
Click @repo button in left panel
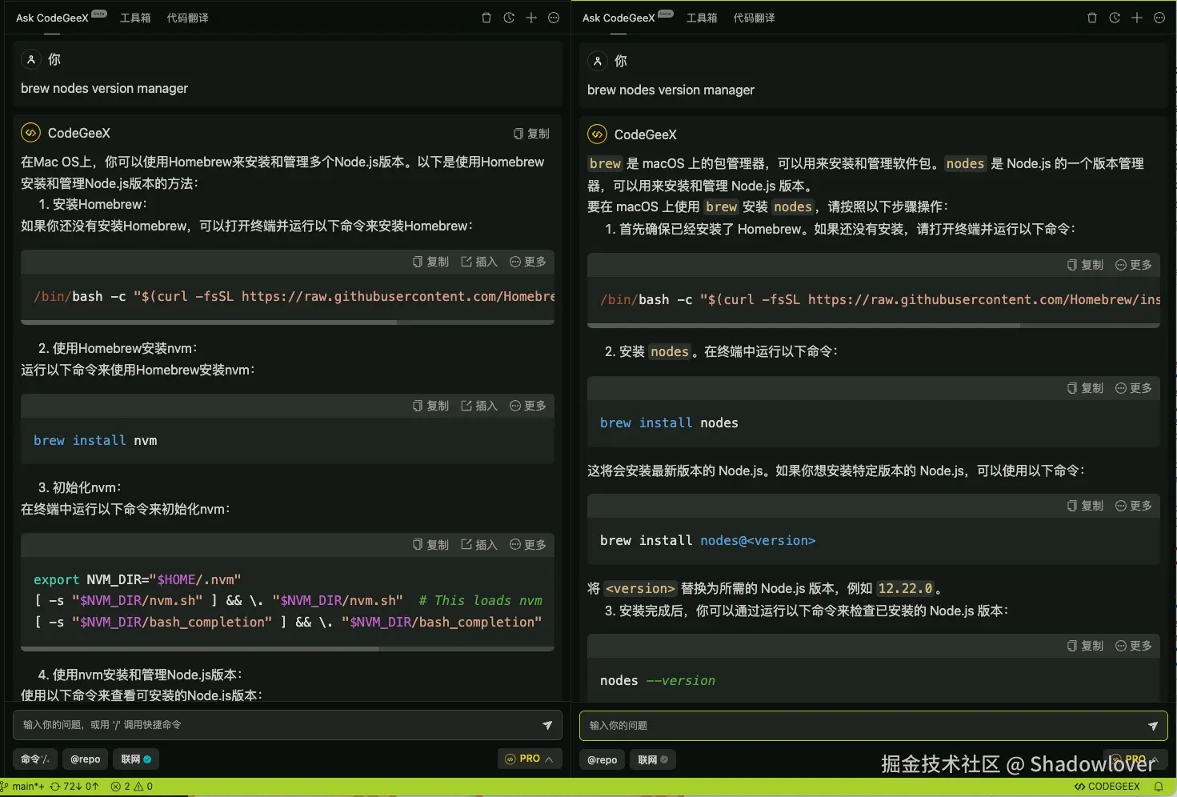tap(86, 759)
